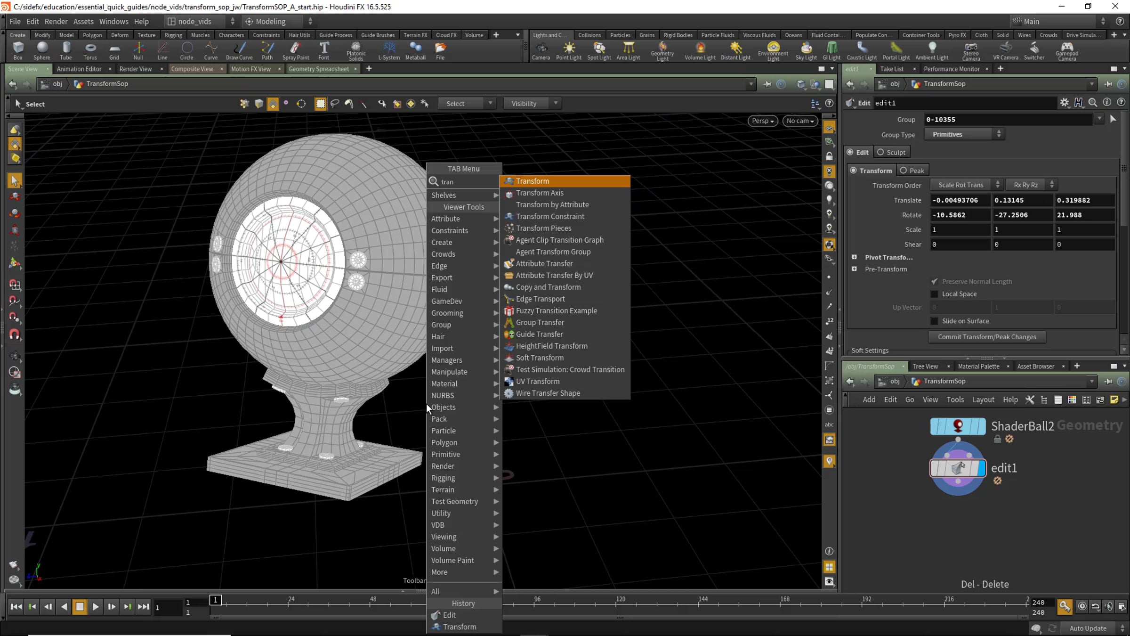Open the Visibility viewport menu
Screen dimensions: 1130x636
(532, 104)
